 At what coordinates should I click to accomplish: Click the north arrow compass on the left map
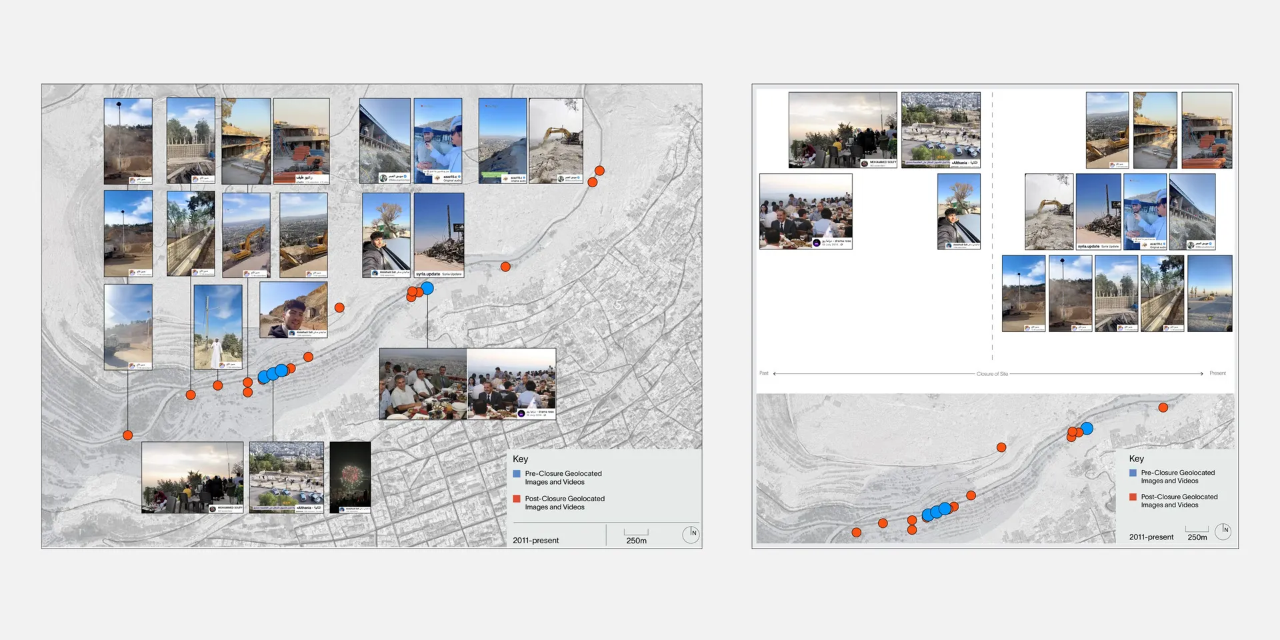[691, 535]
